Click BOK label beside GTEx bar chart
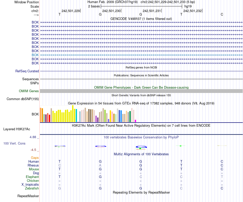This screenshot has height=202, width=243. 35,114
